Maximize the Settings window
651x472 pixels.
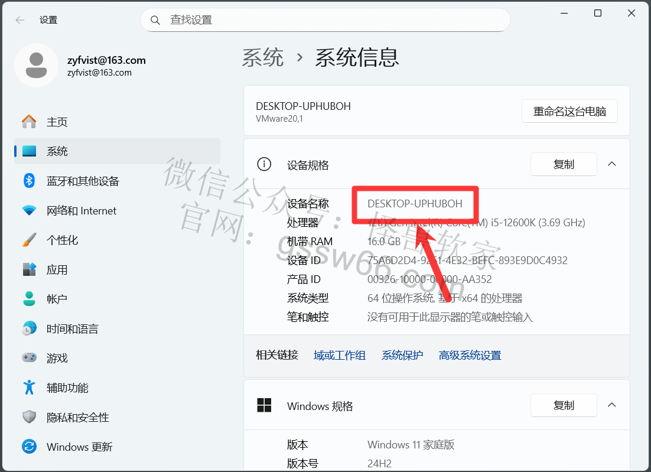click(x=597, y=13)
